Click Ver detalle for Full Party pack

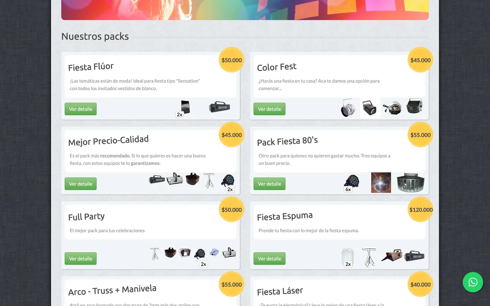(x=80, y=259)
